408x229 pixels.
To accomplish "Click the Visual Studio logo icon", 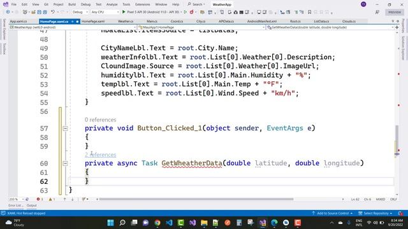I will coord(6,4).
